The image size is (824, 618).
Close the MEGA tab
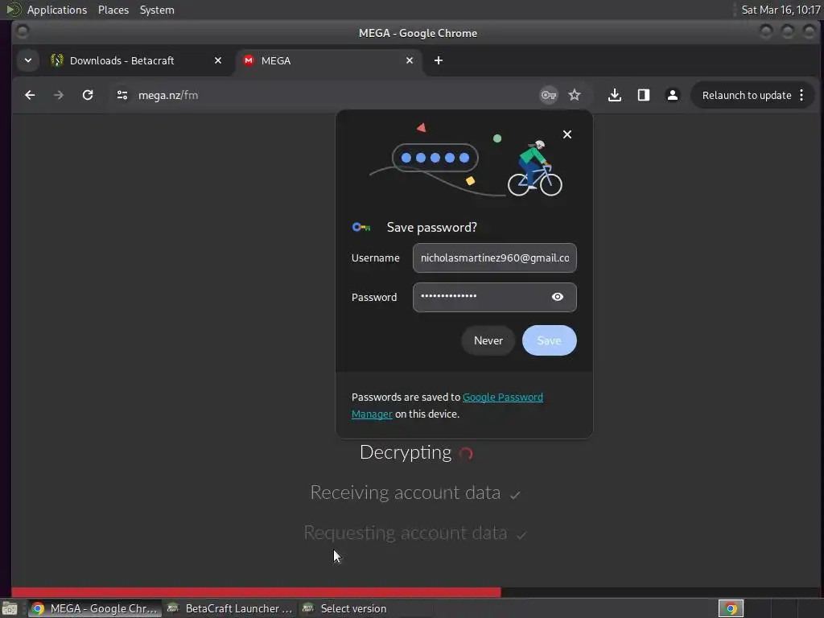(x=410, y=60)
